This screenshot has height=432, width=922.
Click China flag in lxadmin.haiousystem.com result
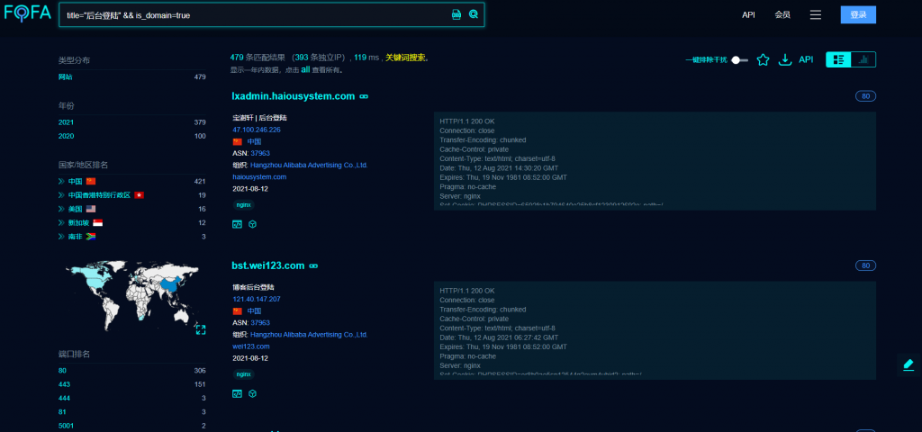coord(238,141)
